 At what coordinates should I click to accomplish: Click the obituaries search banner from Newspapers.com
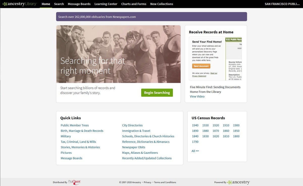point(151,17)
